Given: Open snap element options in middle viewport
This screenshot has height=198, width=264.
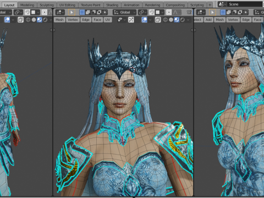Looking at the screenshot, I should 159,12.
